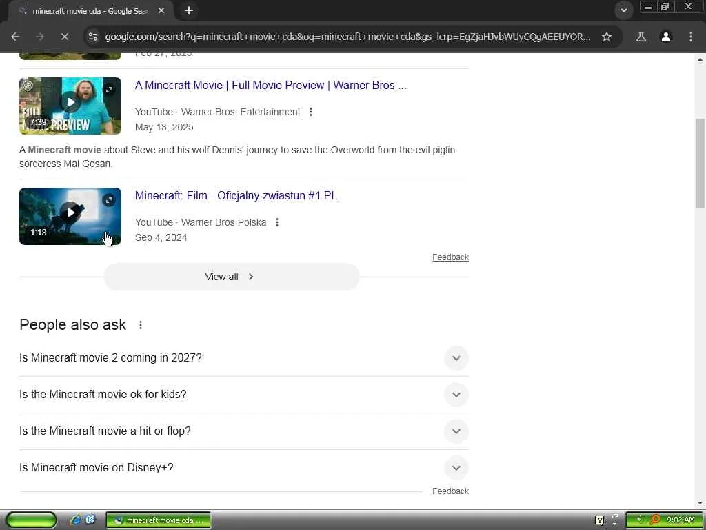The image size is (706, 530).
Task: Click the second quick launch icon
Action: (90, 520)
